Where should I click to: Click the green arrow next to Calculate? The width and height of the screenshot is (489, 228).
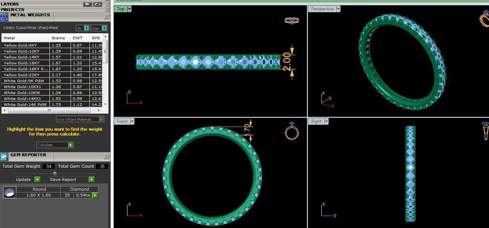click(70, 145)
